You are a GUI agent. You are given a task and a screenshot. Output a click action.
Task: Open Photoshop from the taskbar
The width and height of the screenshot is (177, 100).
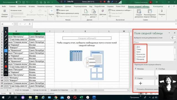[94, 97]
